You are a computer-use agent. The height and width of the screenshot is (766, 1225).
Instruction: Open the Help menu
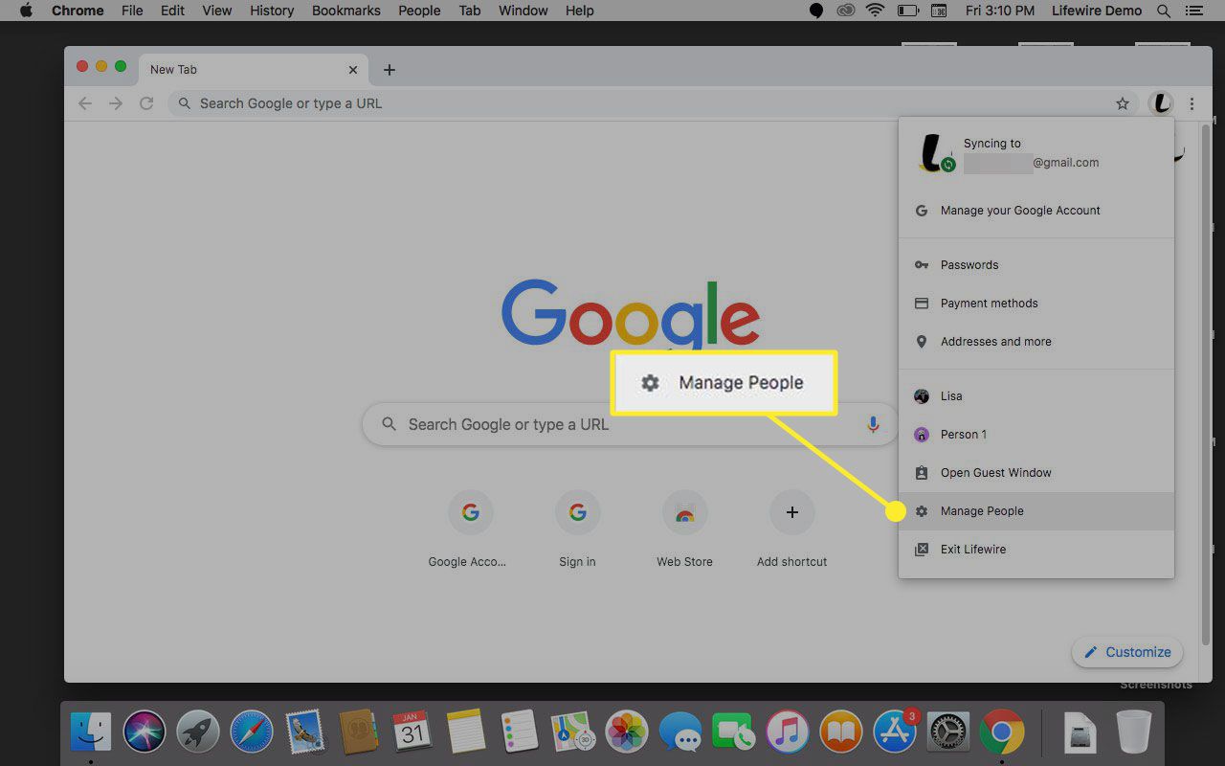coord(580,11)
